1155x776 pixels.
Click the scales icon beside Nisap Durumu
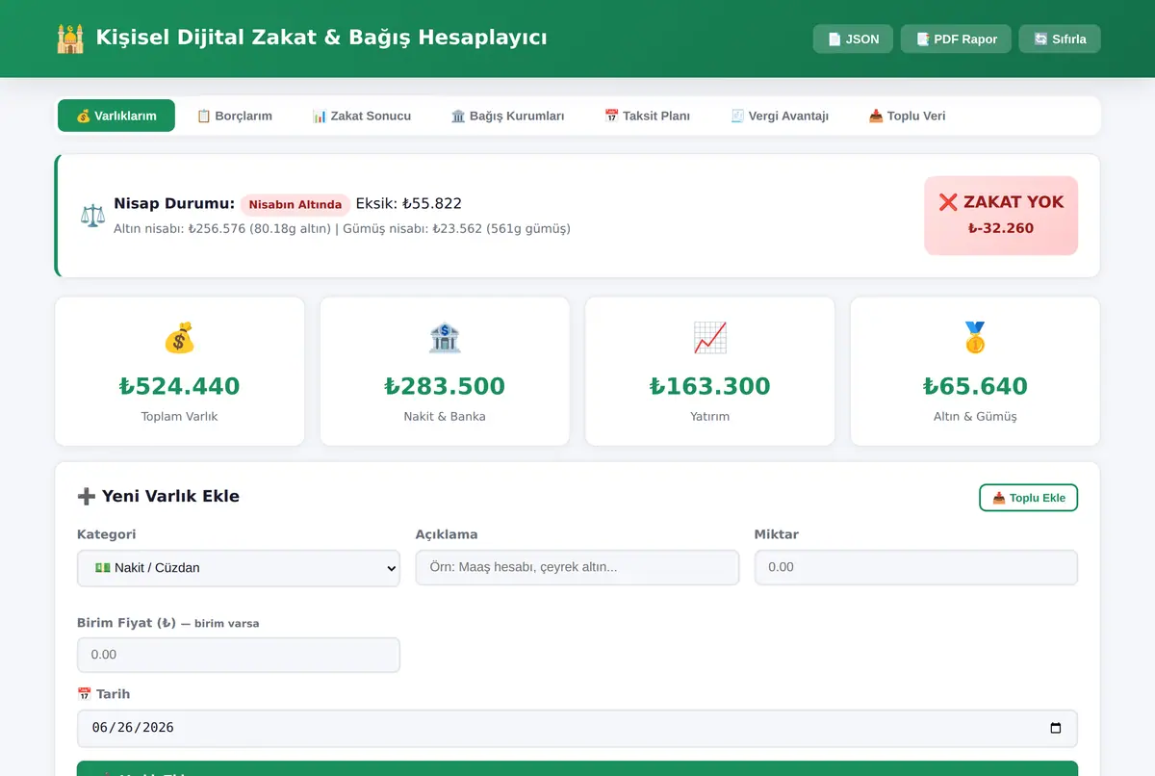coord(93,215)
